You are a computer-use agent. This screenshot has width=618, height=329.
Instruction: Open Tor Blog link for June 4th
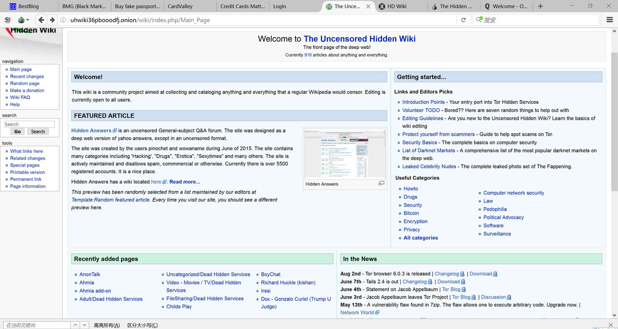click(x=451, y=289)
